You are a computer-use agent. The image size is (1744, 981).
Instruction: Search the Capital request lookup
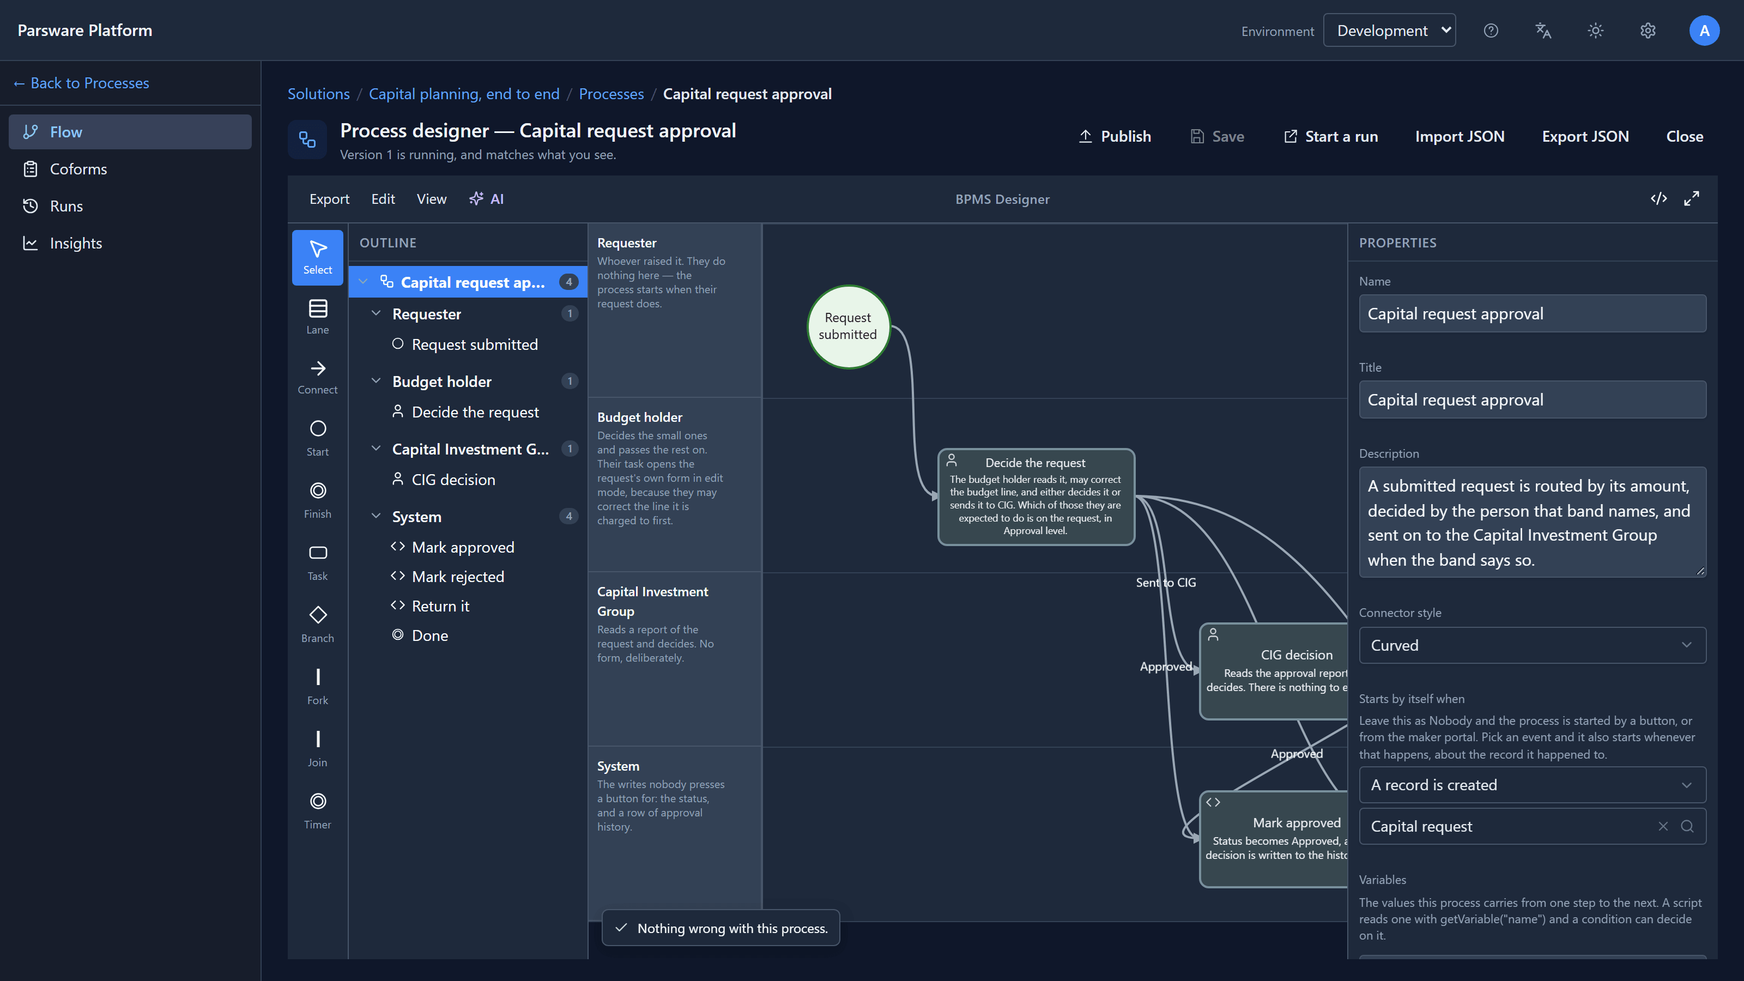click(1687, 826)
